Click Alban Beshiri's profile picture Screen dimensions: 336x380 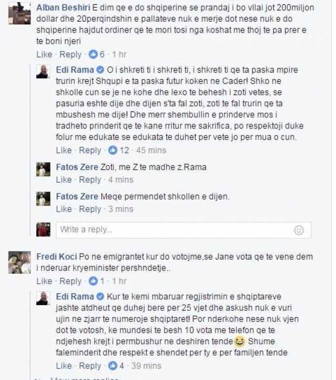click(x=20, y=13)
